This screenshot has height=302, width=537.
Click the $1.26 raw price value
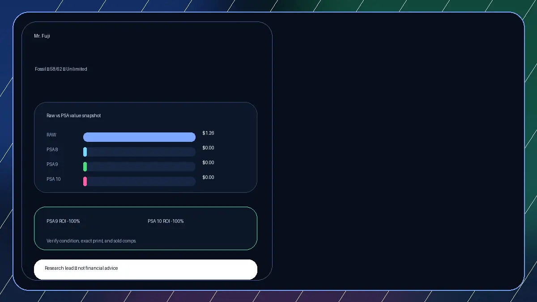(208, 133)
